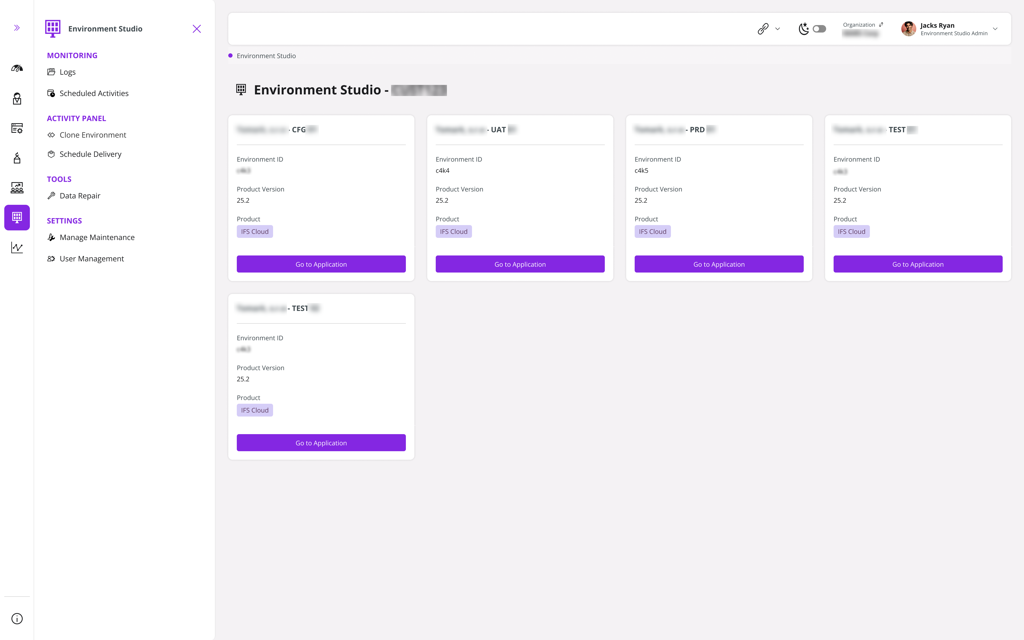Close the Environment Studio side panel

pyautogui.click(x=197, y=29)
